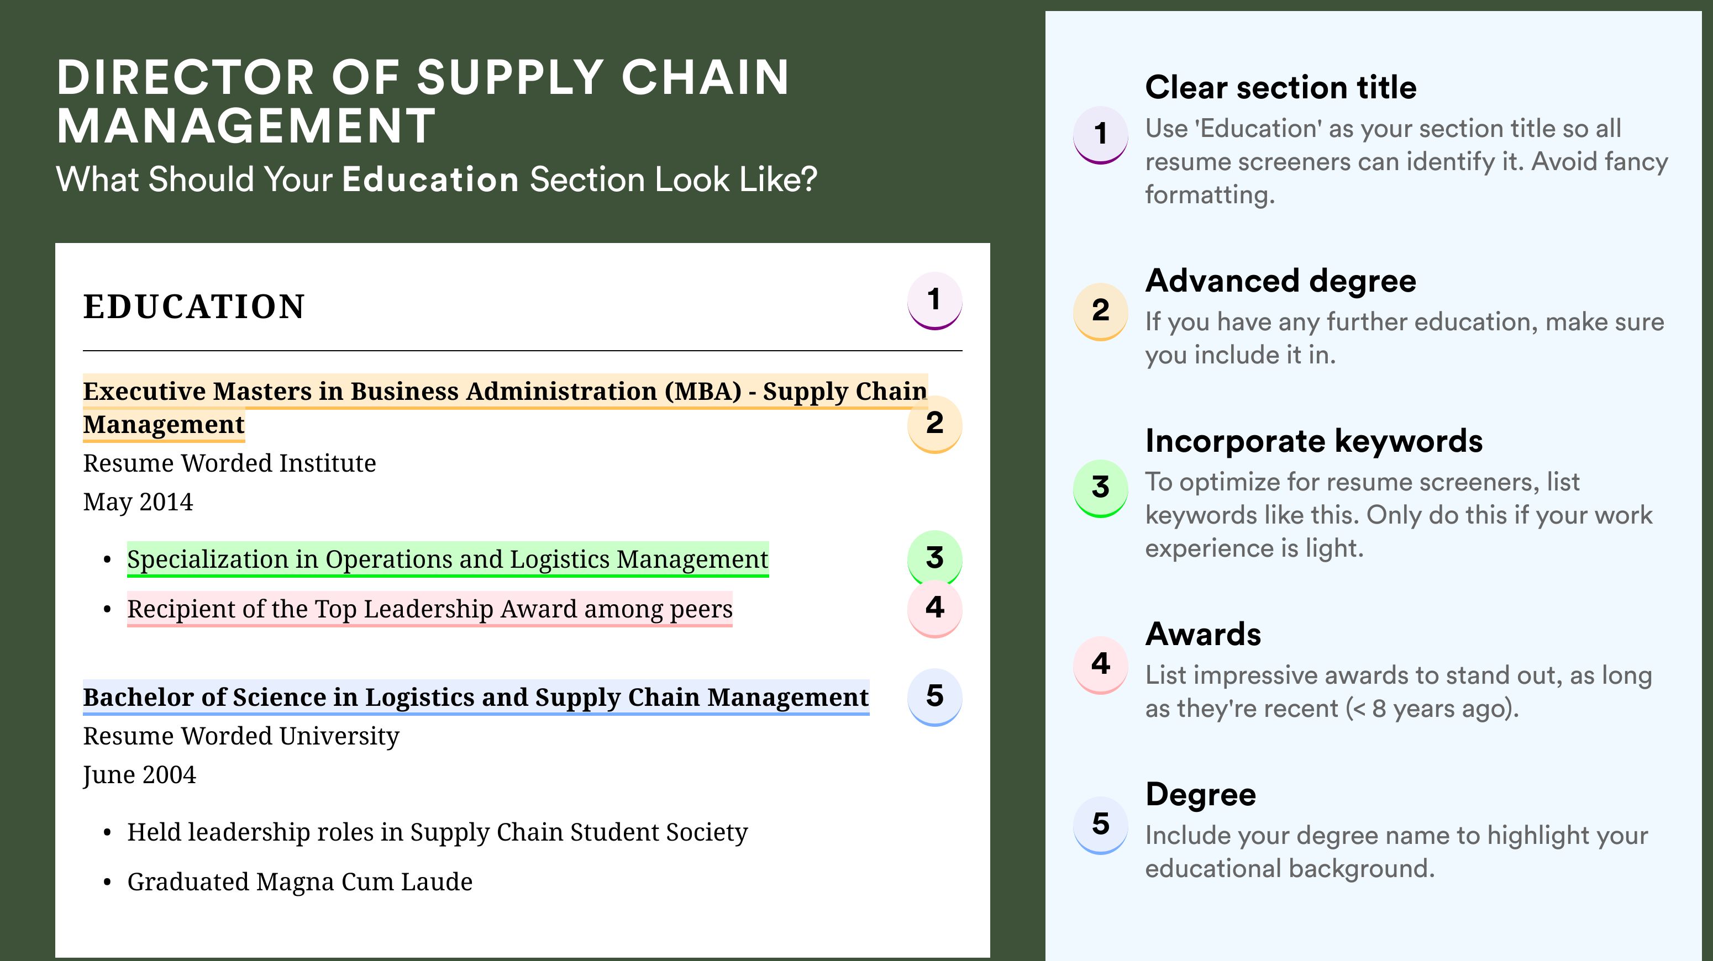Viewport: 1713px width, 961px height.
Task: Click the orange number 2 badge on resume
Action: (934, 424)
